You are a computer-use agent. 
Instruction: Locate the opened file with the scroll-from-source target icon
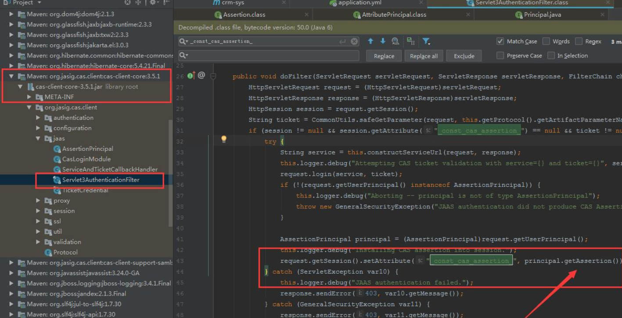128,3
